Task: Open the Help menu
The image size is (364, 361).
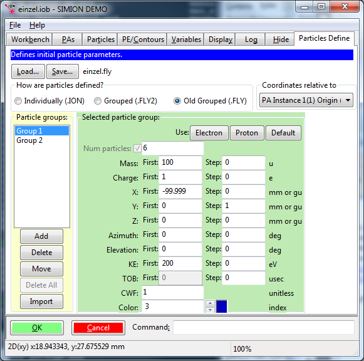Action: tap(37, 25)
